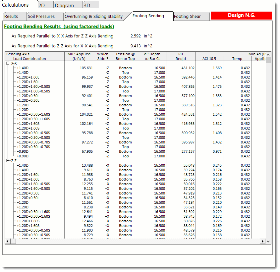Click the vertical scrollbar up arrow
280x272 pixels.
click(x=268, y=54)
